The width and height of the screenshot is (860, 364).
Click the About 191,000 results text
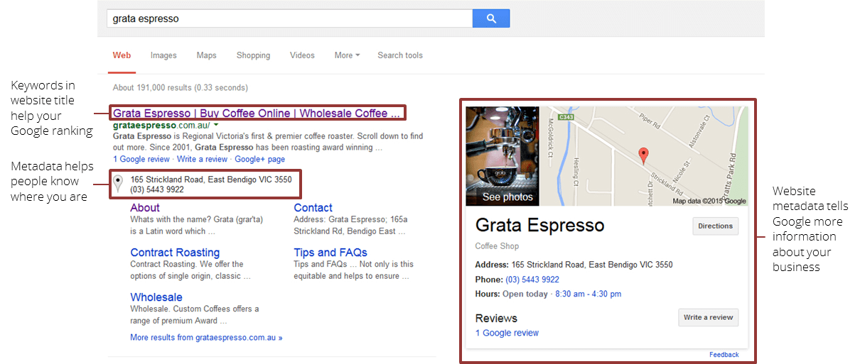click(181, 88)
